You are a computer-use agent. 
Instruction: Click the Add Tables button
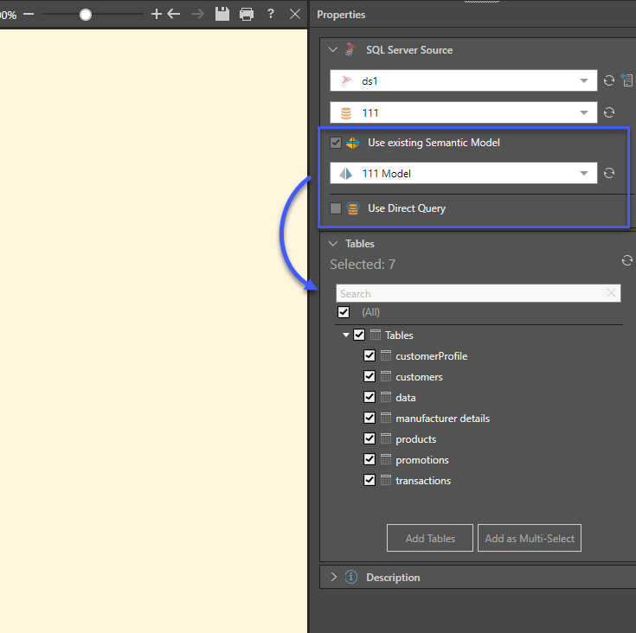(x=430, y=538)
